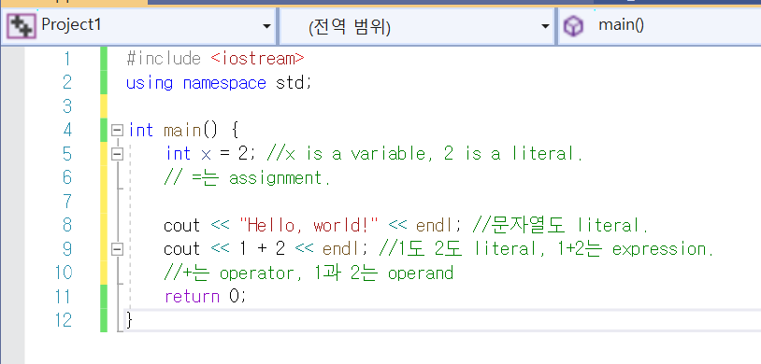This screenshot has width=761, height=364.
Task: Collapse the comment block on line 9
Action: [x=117, y=249]
